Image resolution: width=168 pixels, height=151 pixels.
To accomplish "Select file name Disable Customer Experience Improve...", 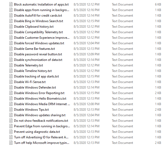I will point(42,38).
